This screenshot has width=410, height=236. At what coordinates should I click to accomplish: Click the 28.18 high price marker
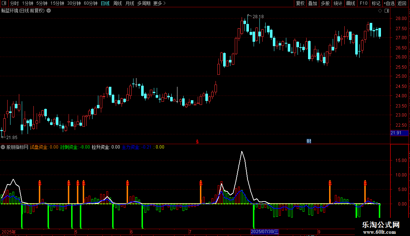pyautogui.click(x=258, y=17)
